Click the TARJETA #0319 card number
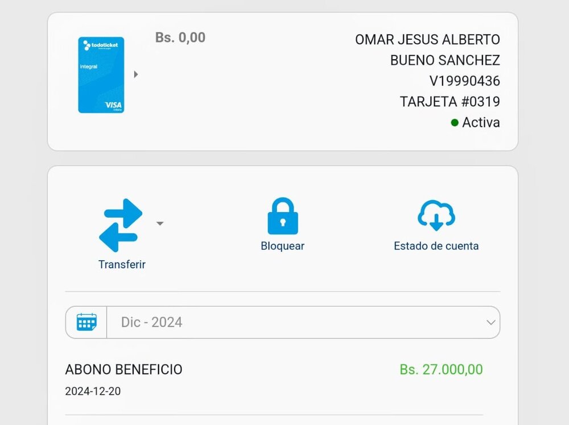Screen dimensions: 569x425 click(450, 102)
